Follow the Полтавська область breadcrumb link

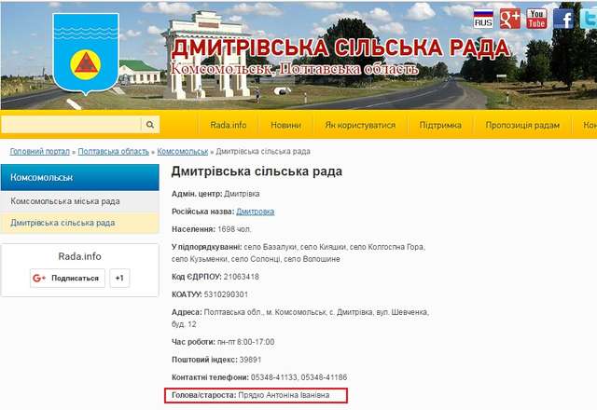pos(114,151)
